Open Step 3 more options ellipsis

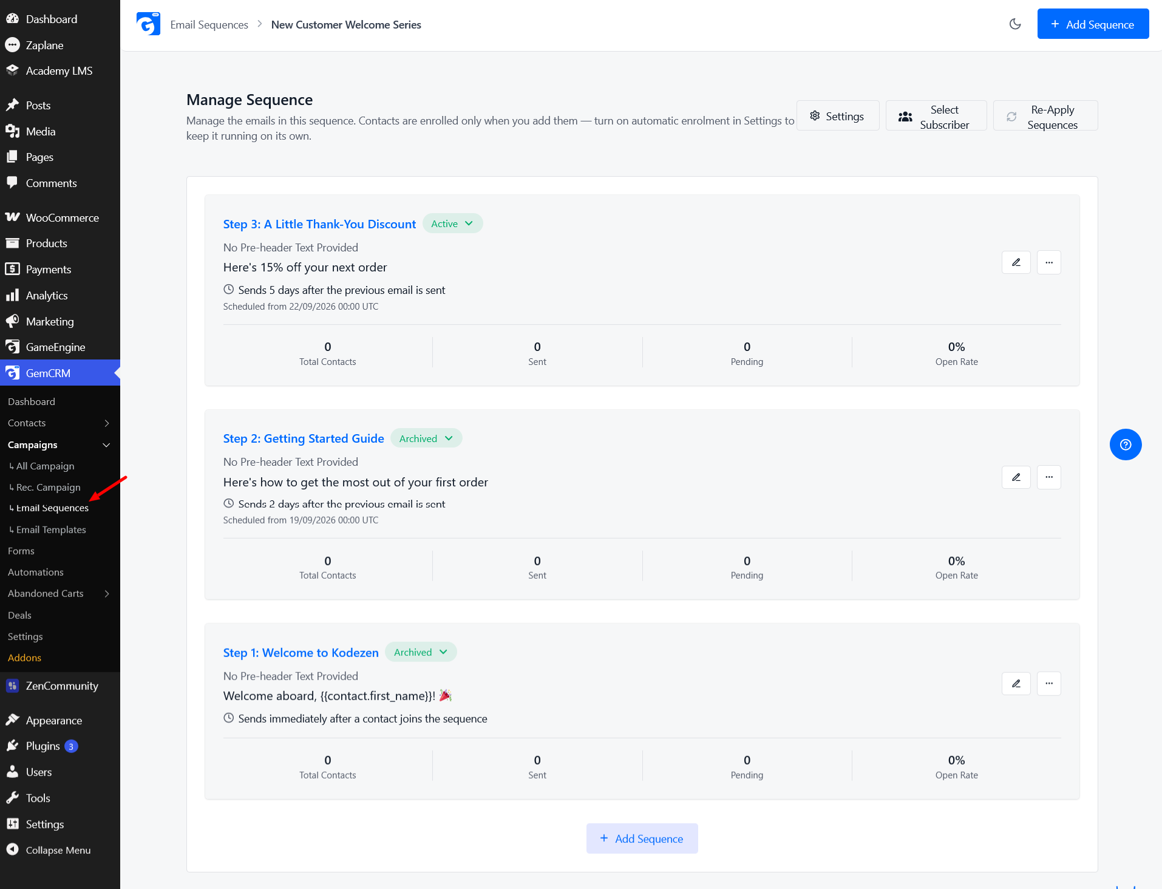point(1049,262)
